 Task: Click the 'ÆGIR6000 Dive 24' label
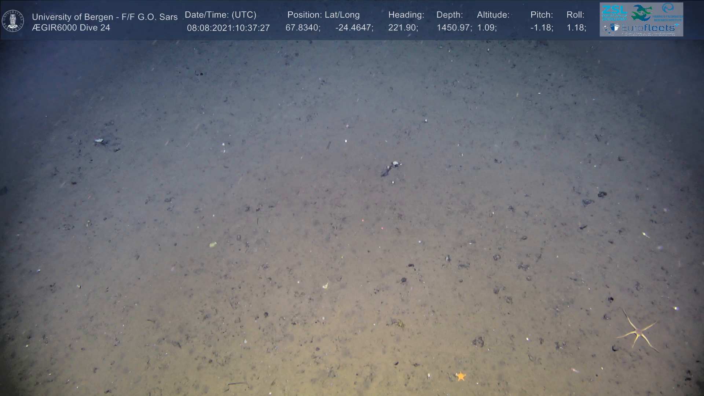(71, 28)
